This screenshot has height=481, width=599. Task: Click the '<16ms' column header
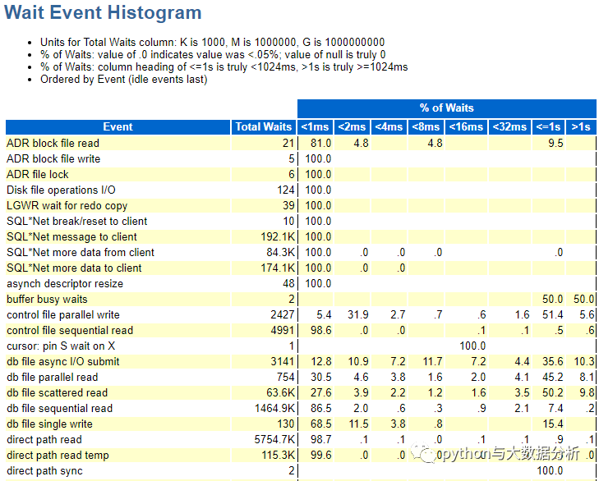click(x=465, y=126)
